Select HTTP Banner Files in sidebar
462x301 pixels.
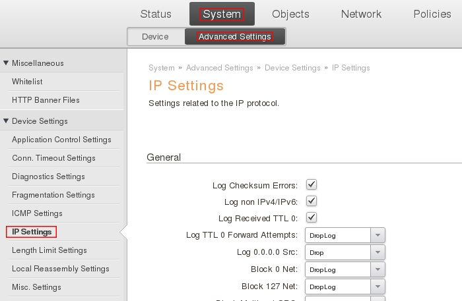(x=46, y=100)
